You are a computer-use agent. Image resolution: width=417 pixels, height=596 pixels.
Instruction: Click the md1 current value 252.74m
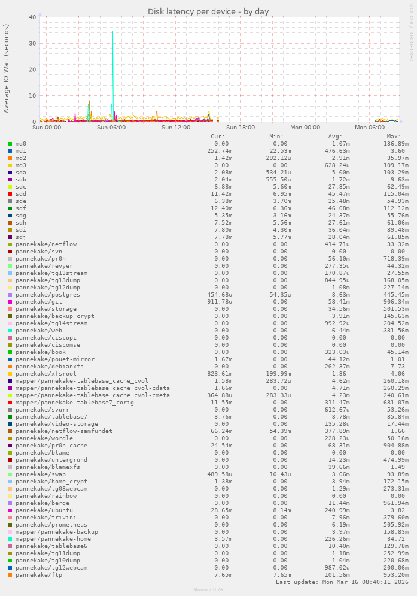[220, 151]
